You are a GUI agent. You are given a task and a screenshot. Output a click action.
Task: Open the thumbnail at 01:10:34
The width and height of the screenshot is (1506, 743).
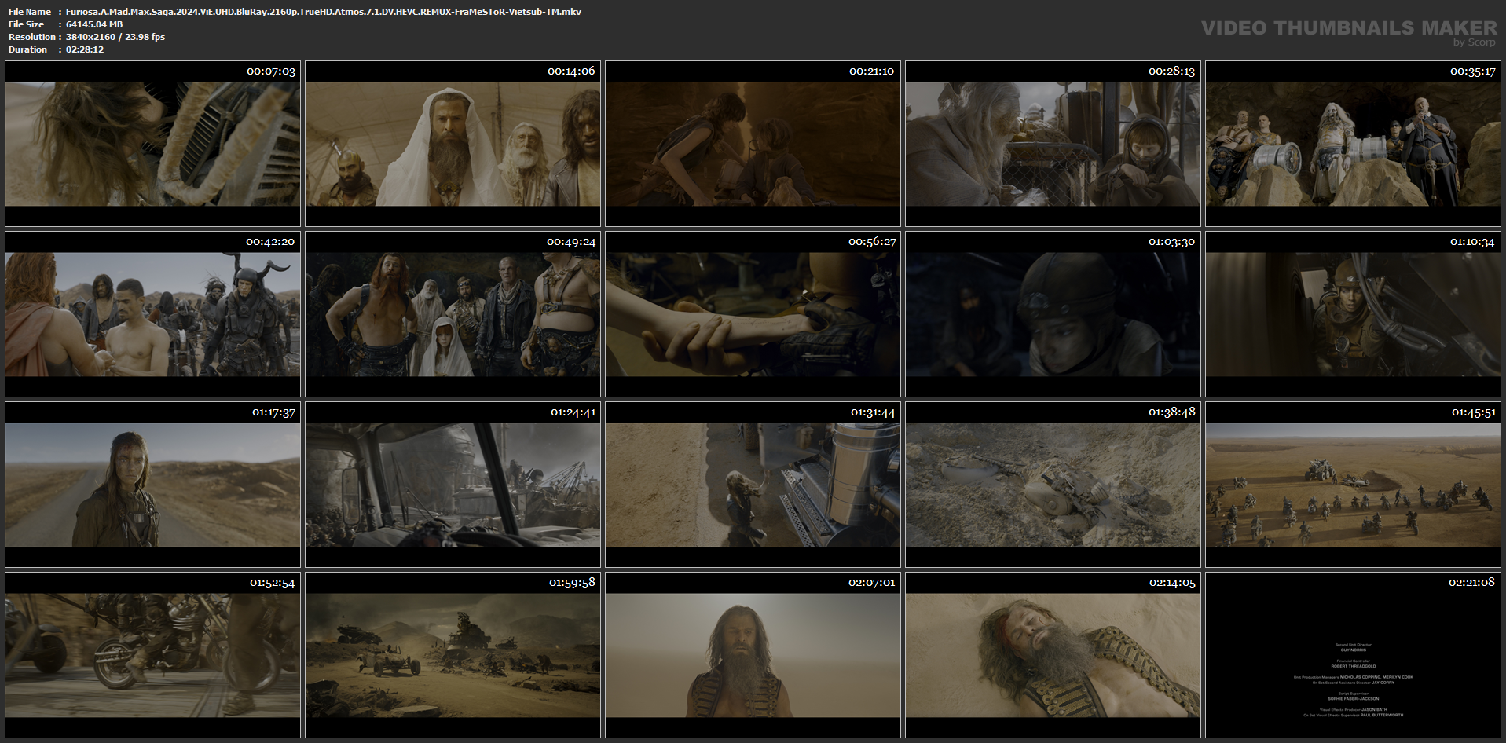point(1353,314)
